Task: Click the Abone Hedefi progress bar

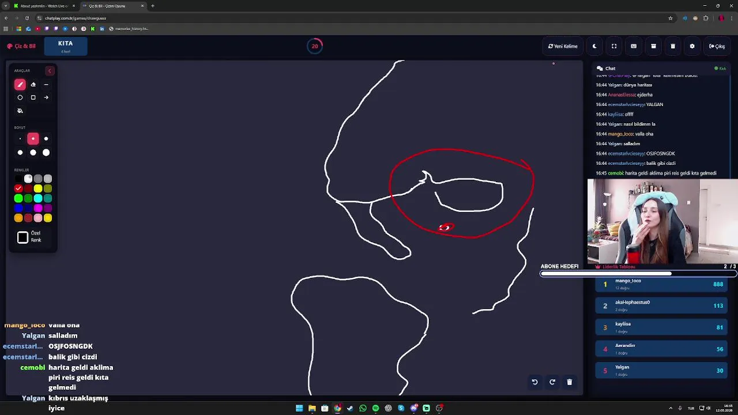Action: [x=638, y=274]
